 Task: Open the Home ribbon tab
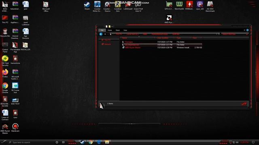[110, 30]
